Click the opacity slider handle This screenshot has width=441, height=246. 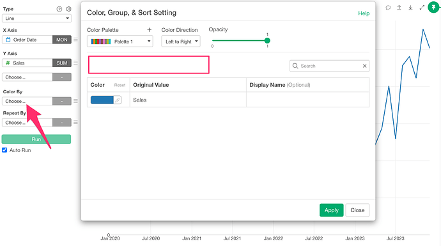(267, 40)
